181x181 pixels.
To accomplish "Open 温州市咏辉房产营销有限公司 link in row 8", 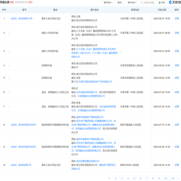I will (90, 117).
